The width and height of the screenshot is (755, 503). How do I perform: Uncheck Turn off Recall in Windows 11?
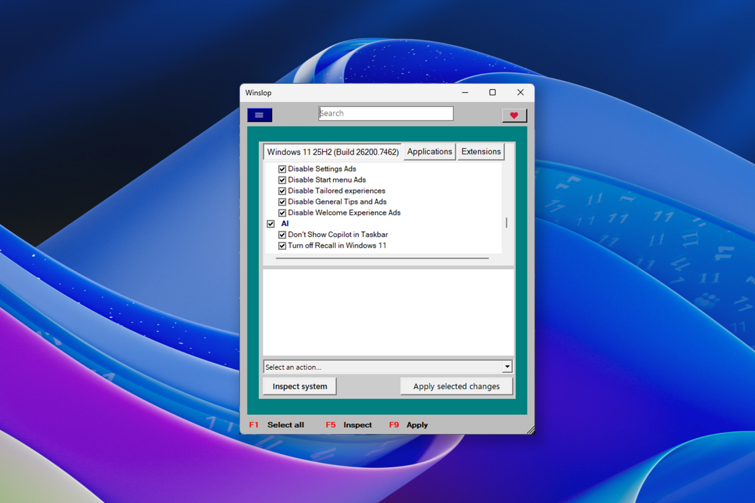click(x=282, y=245)
